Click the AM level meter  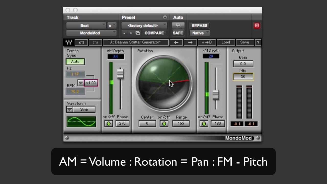(x=111, y=88)
